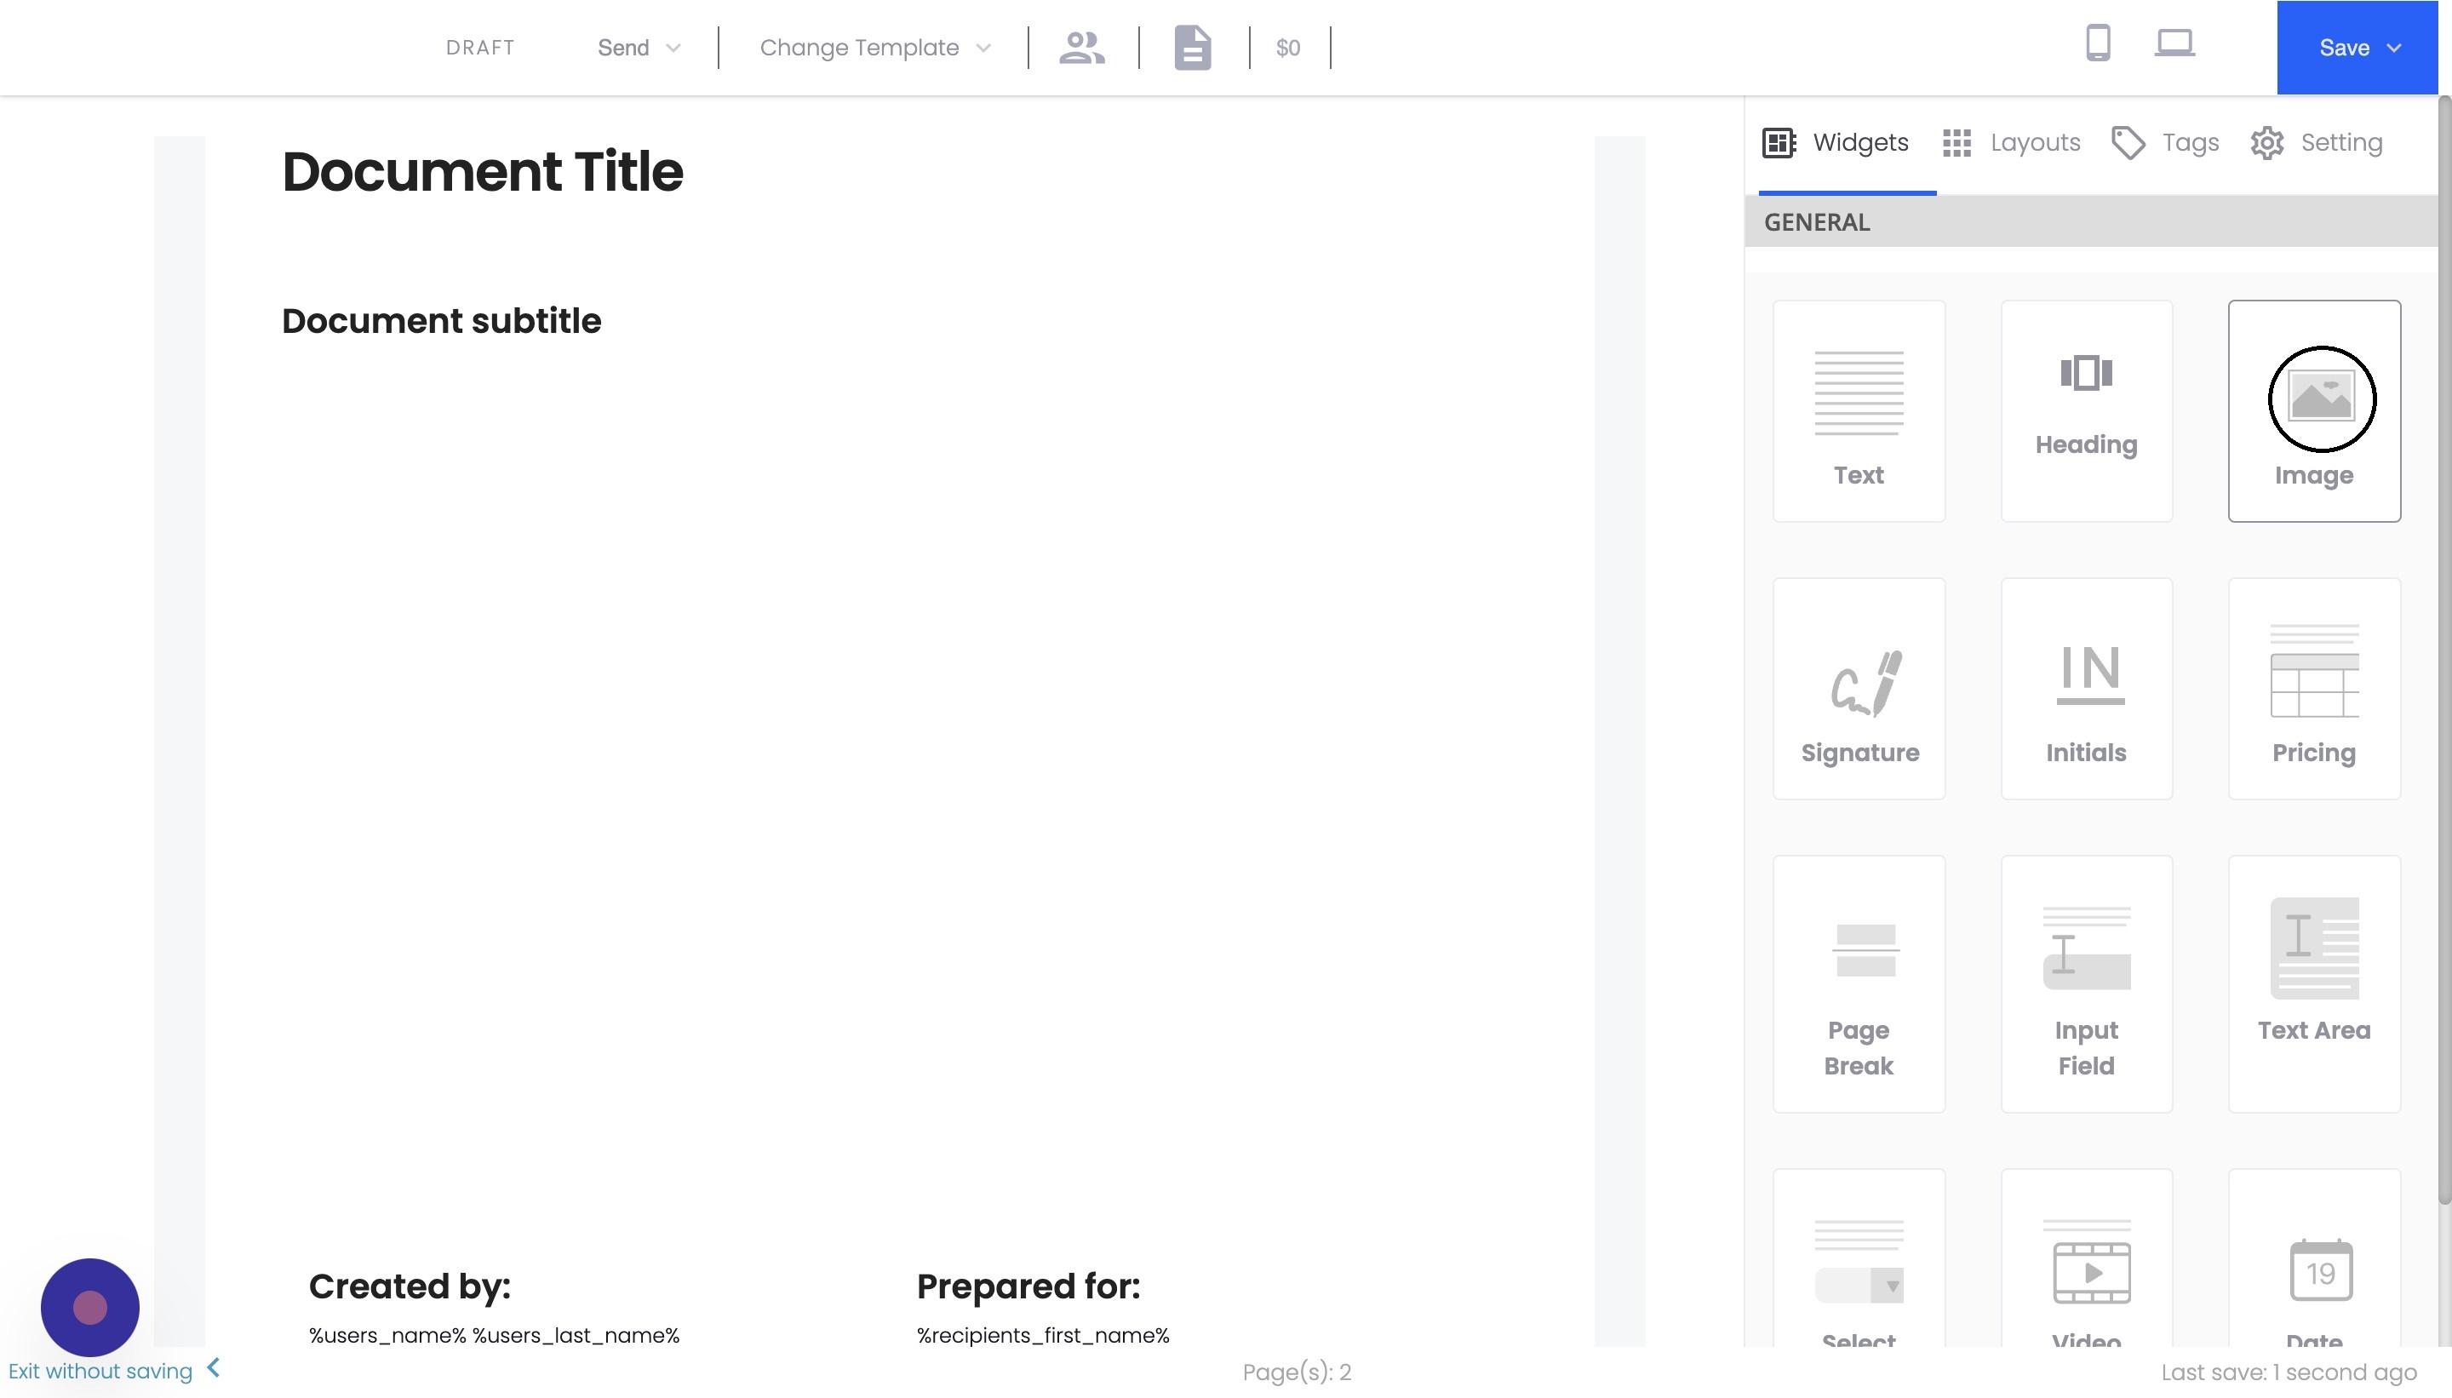The height and width of the screenshot is (1398, 2452).
Task: Open the chat support bubble
Action: click(x=89, y=1307)
